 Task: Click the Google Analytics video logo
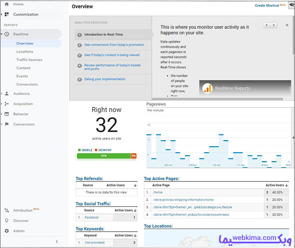click(x=207, y=88)
